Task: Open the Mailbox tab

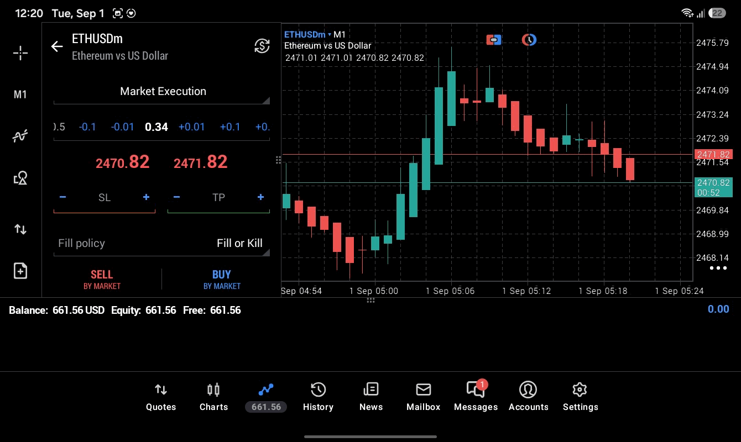Action: click(423, 397)
